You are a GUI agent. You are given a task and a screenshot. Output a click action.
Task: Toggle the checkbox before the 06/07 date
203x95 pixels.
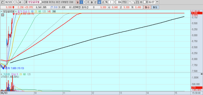pos(145,2)
